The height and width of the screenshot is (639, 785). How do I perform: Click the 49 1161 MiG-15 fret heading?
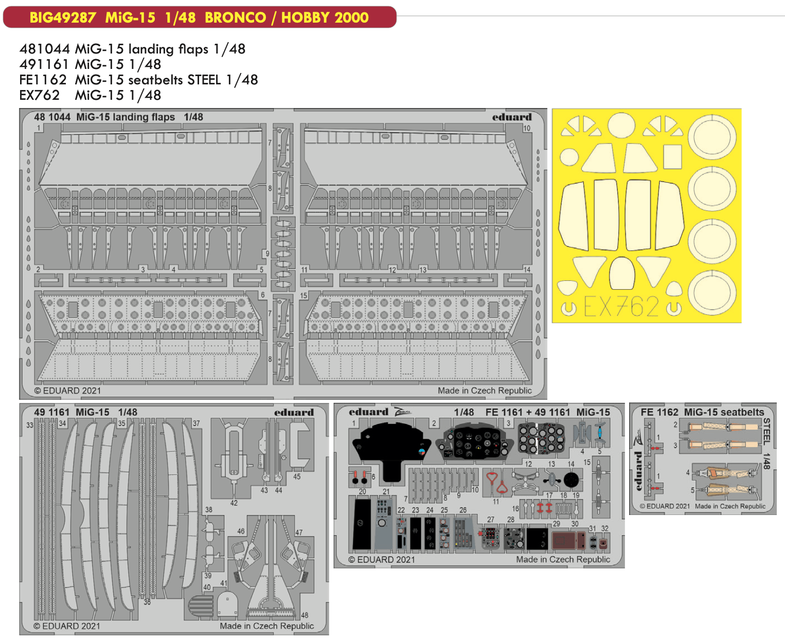(85, 412)
